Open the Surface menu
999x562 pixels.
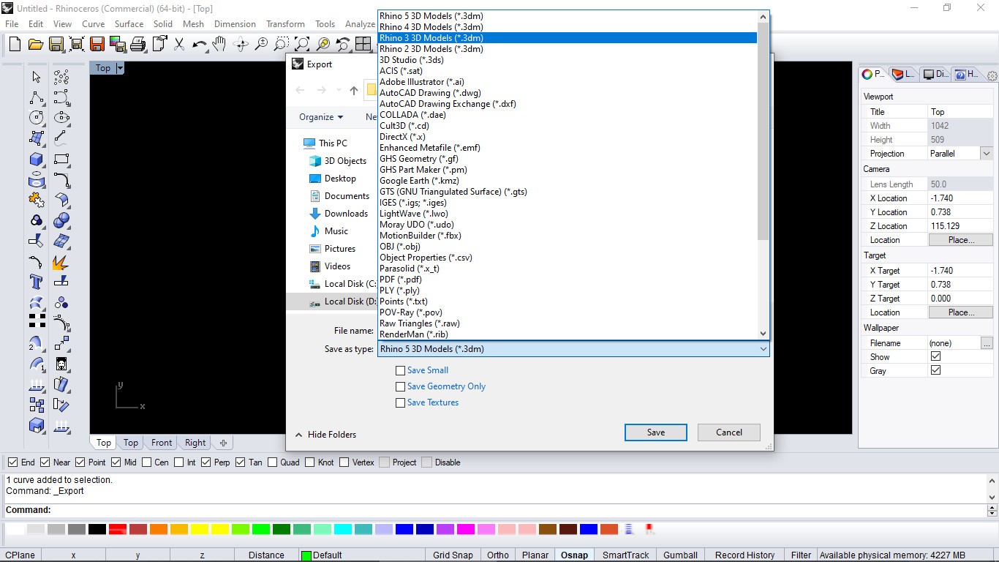point(129,24)
